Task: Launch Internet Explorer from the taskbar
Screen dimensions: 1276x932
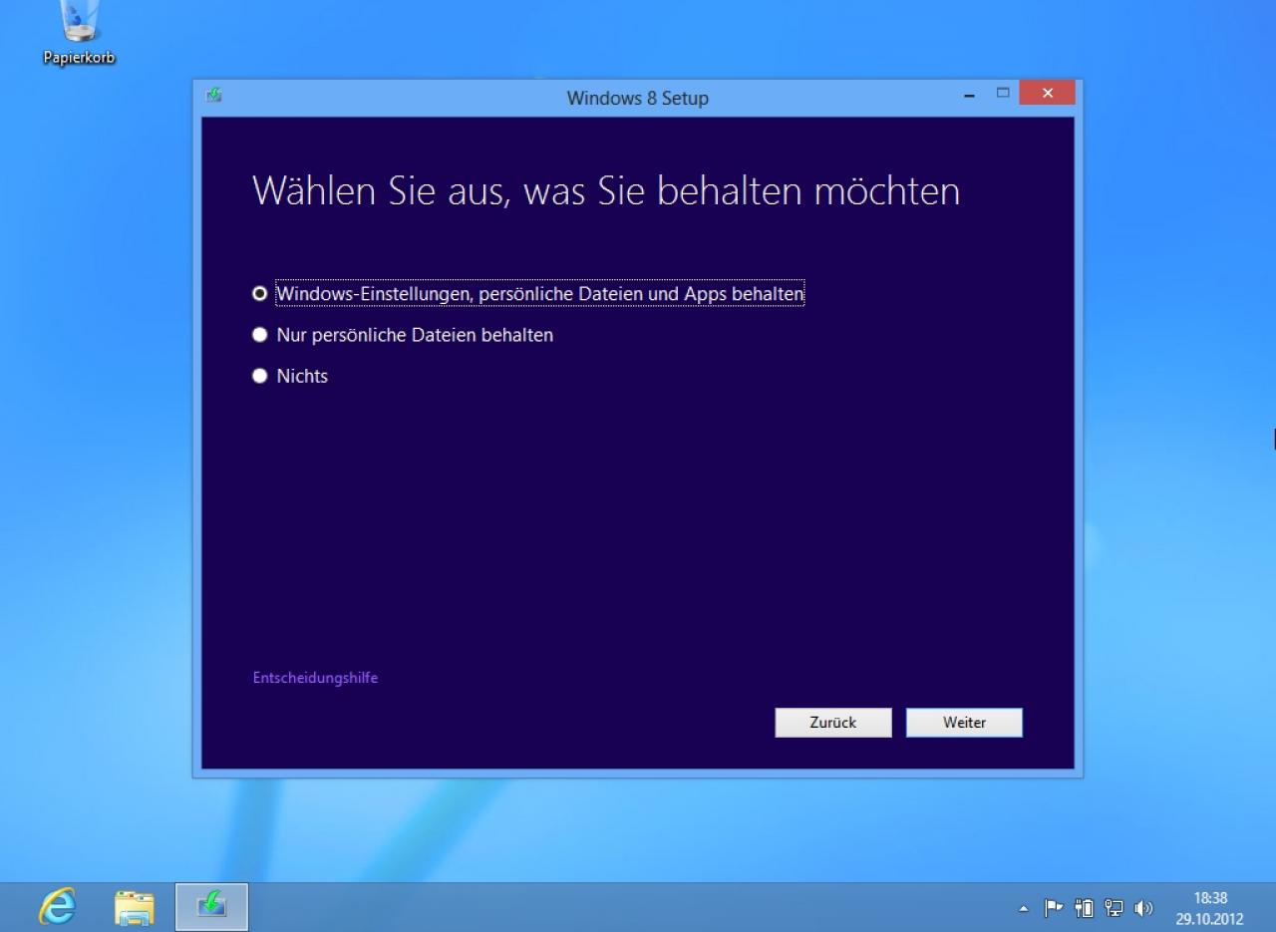Action: (58, 907)
